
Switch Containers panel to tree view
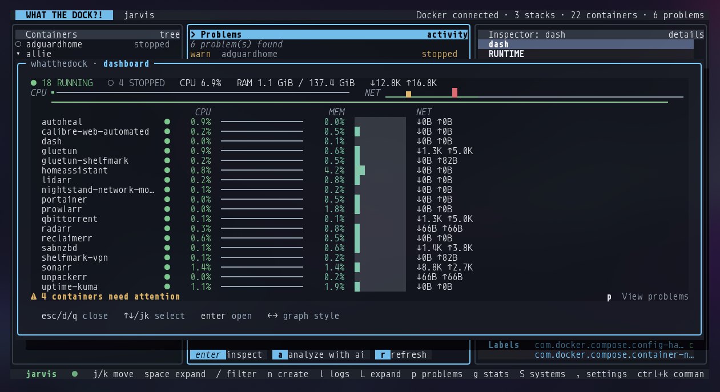(x=170, y=35)
